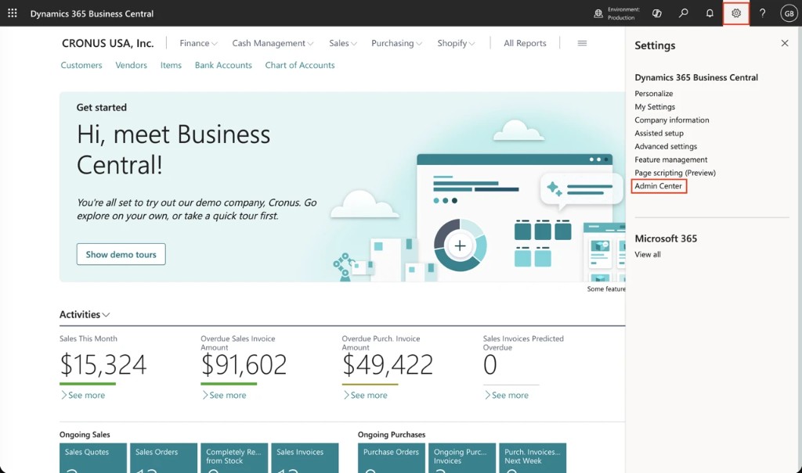The image size is (802, 473).
Task: Open Assisted setup
Action: [x=659, y=134]
